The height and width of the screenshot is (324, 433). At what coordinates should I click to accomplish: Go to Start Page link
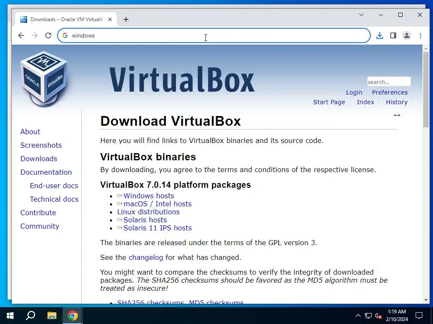click(x=329, y=102)
